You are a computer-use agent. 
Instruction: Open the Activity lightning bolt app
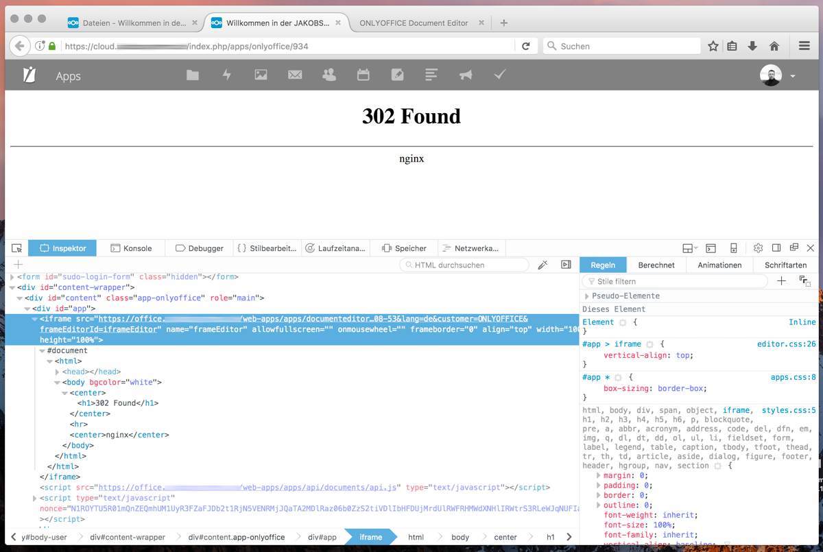pos(226,75)
